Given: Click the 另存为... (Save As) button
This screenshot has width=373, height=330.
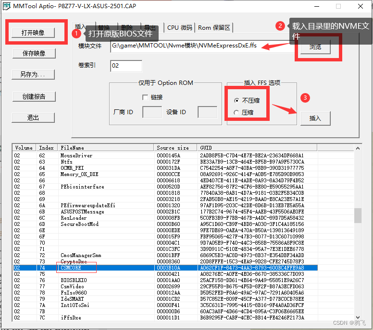Looking at the screenshot, I should click(33, 74).
